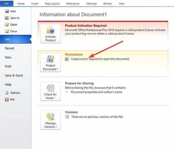The height and width of the screenshot is (149, 174).
Task: Expand the Check for Issues dropdown arrow
Action: [x=55, y=98]
